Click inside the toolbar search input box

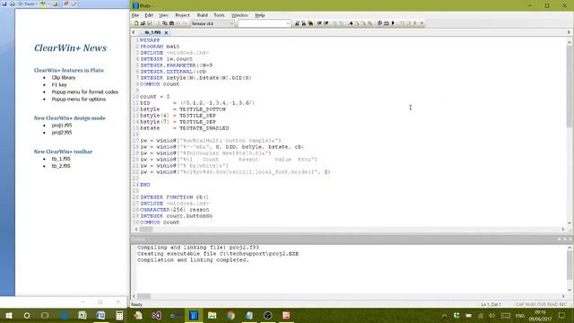click(x=261, y=23)
